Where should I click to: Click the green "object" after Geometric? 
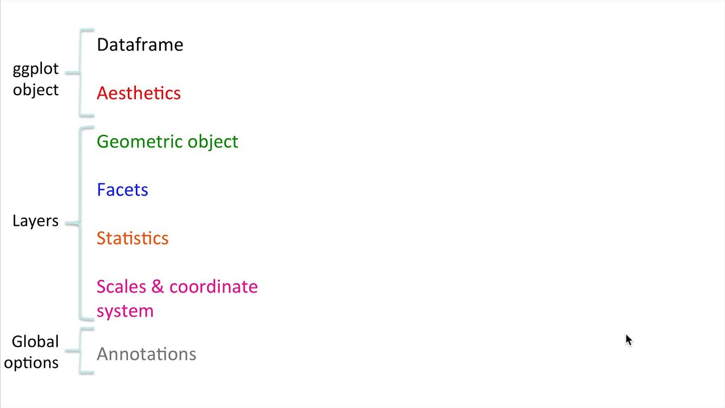pos(212,142)
